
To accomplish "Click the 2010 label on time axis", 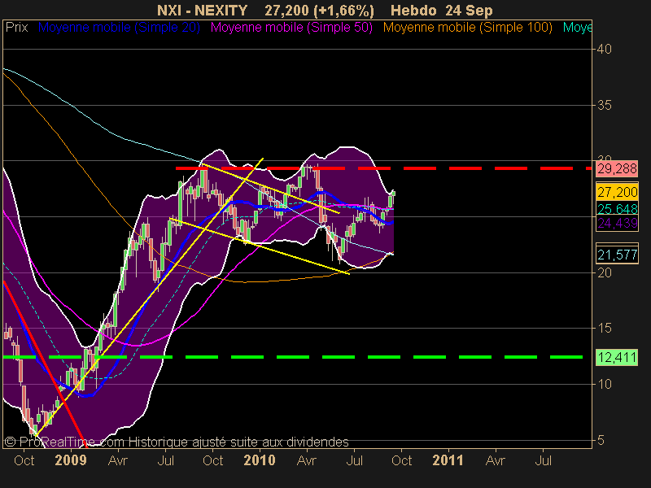I will click(x=260, y=460).
